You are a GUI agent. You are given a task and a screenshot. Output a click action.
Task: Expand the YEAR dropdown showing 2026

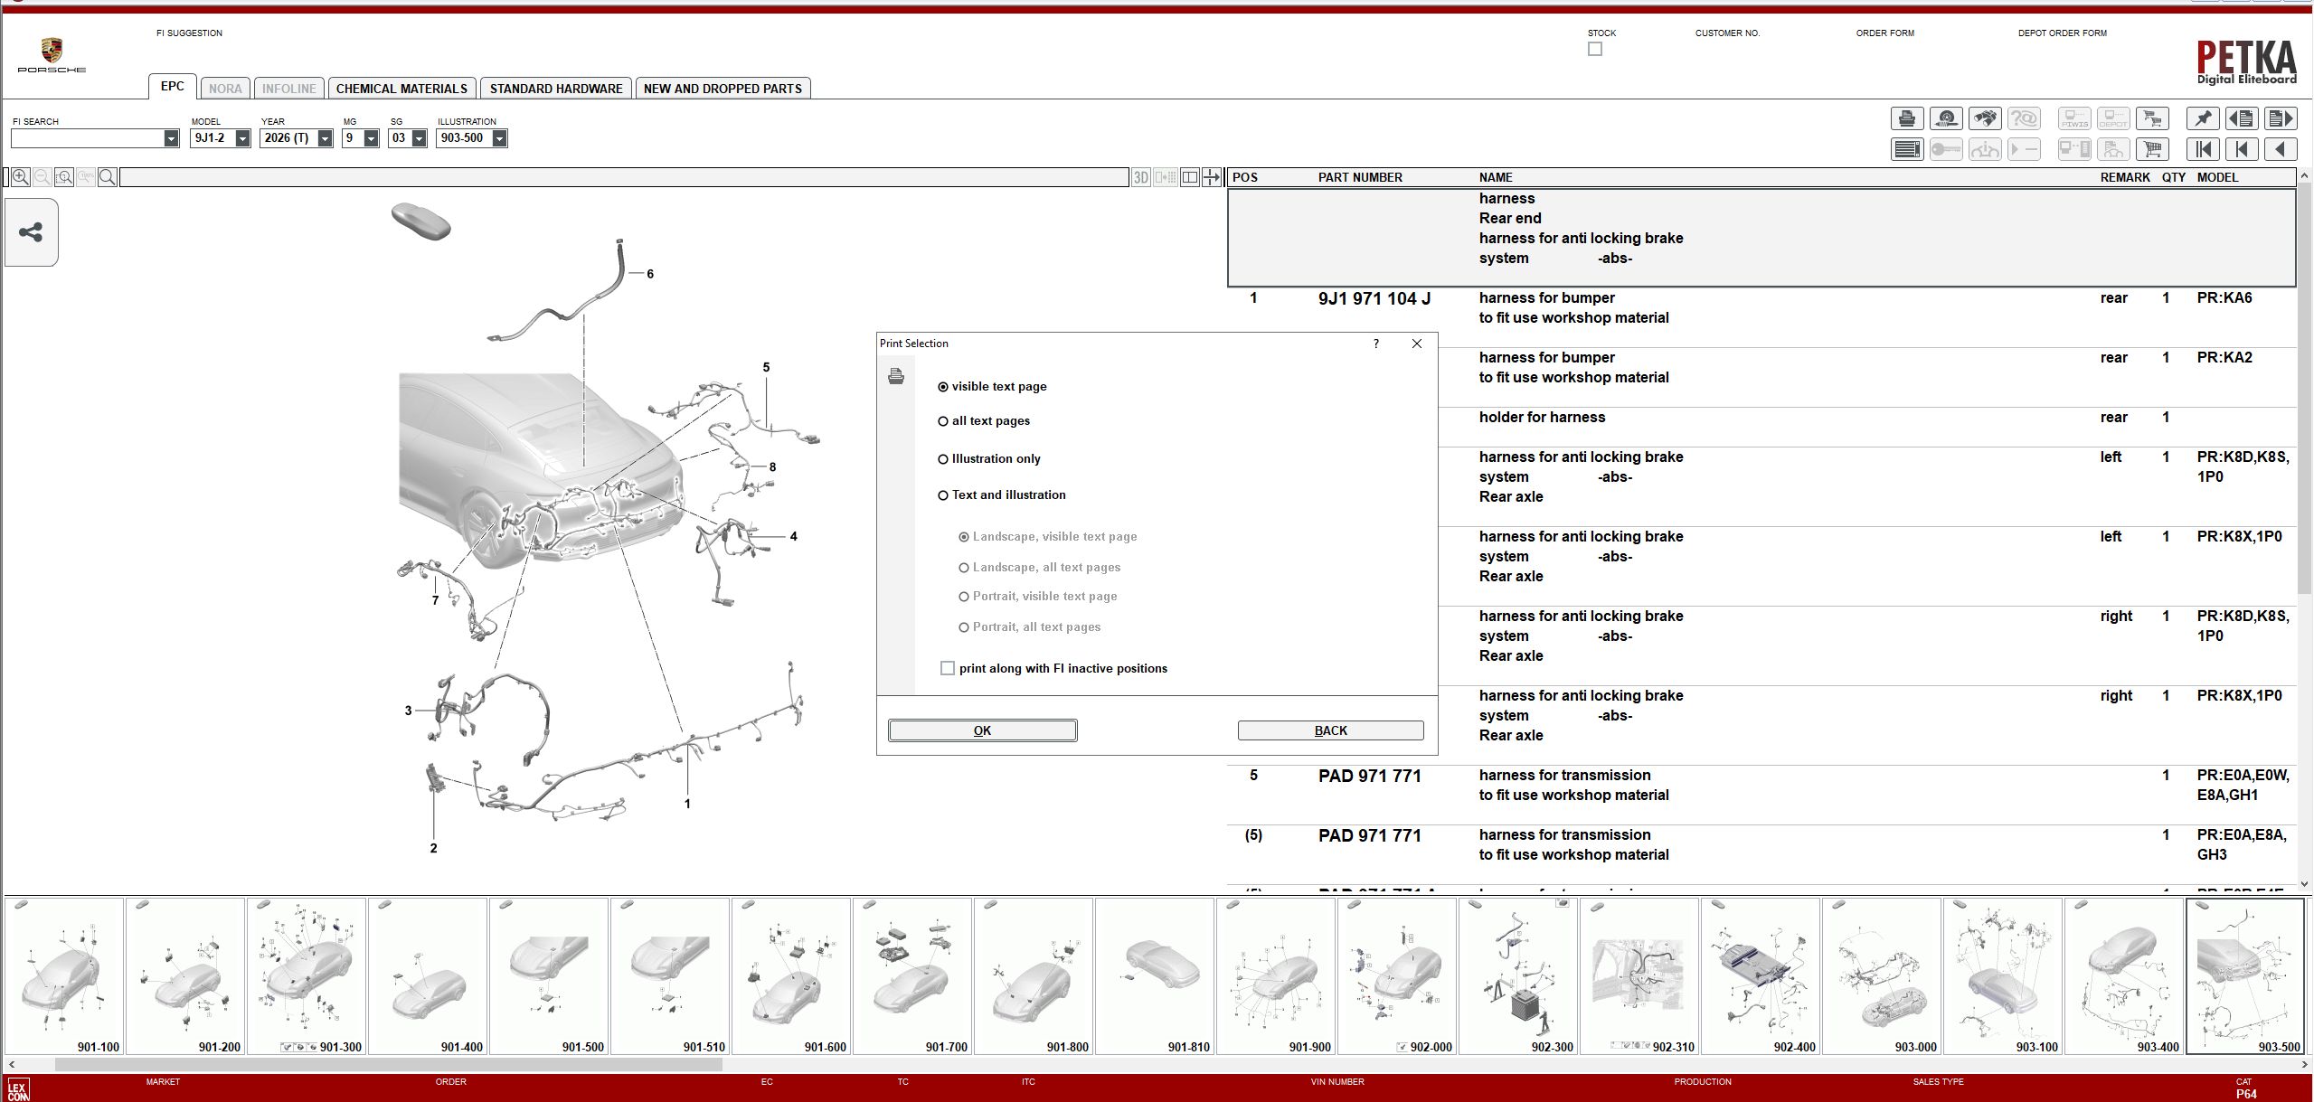(x=323, y=138)
